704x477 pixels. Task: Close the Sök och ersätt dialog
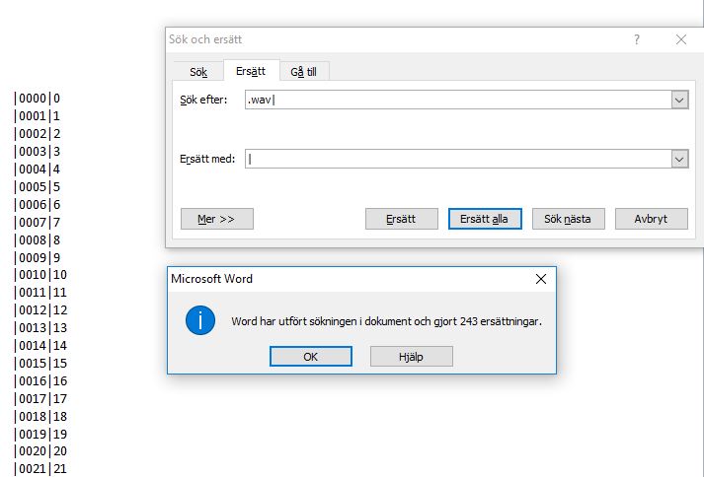(x=680, y=39)
